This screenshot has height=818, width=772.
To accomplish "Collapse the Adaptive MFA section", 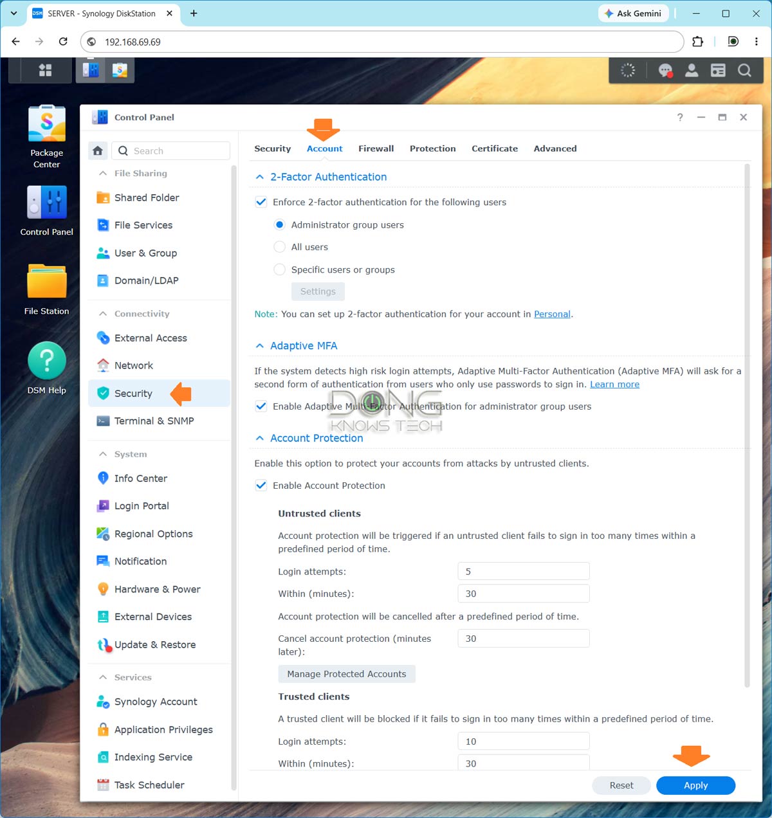I will (260, 346).
